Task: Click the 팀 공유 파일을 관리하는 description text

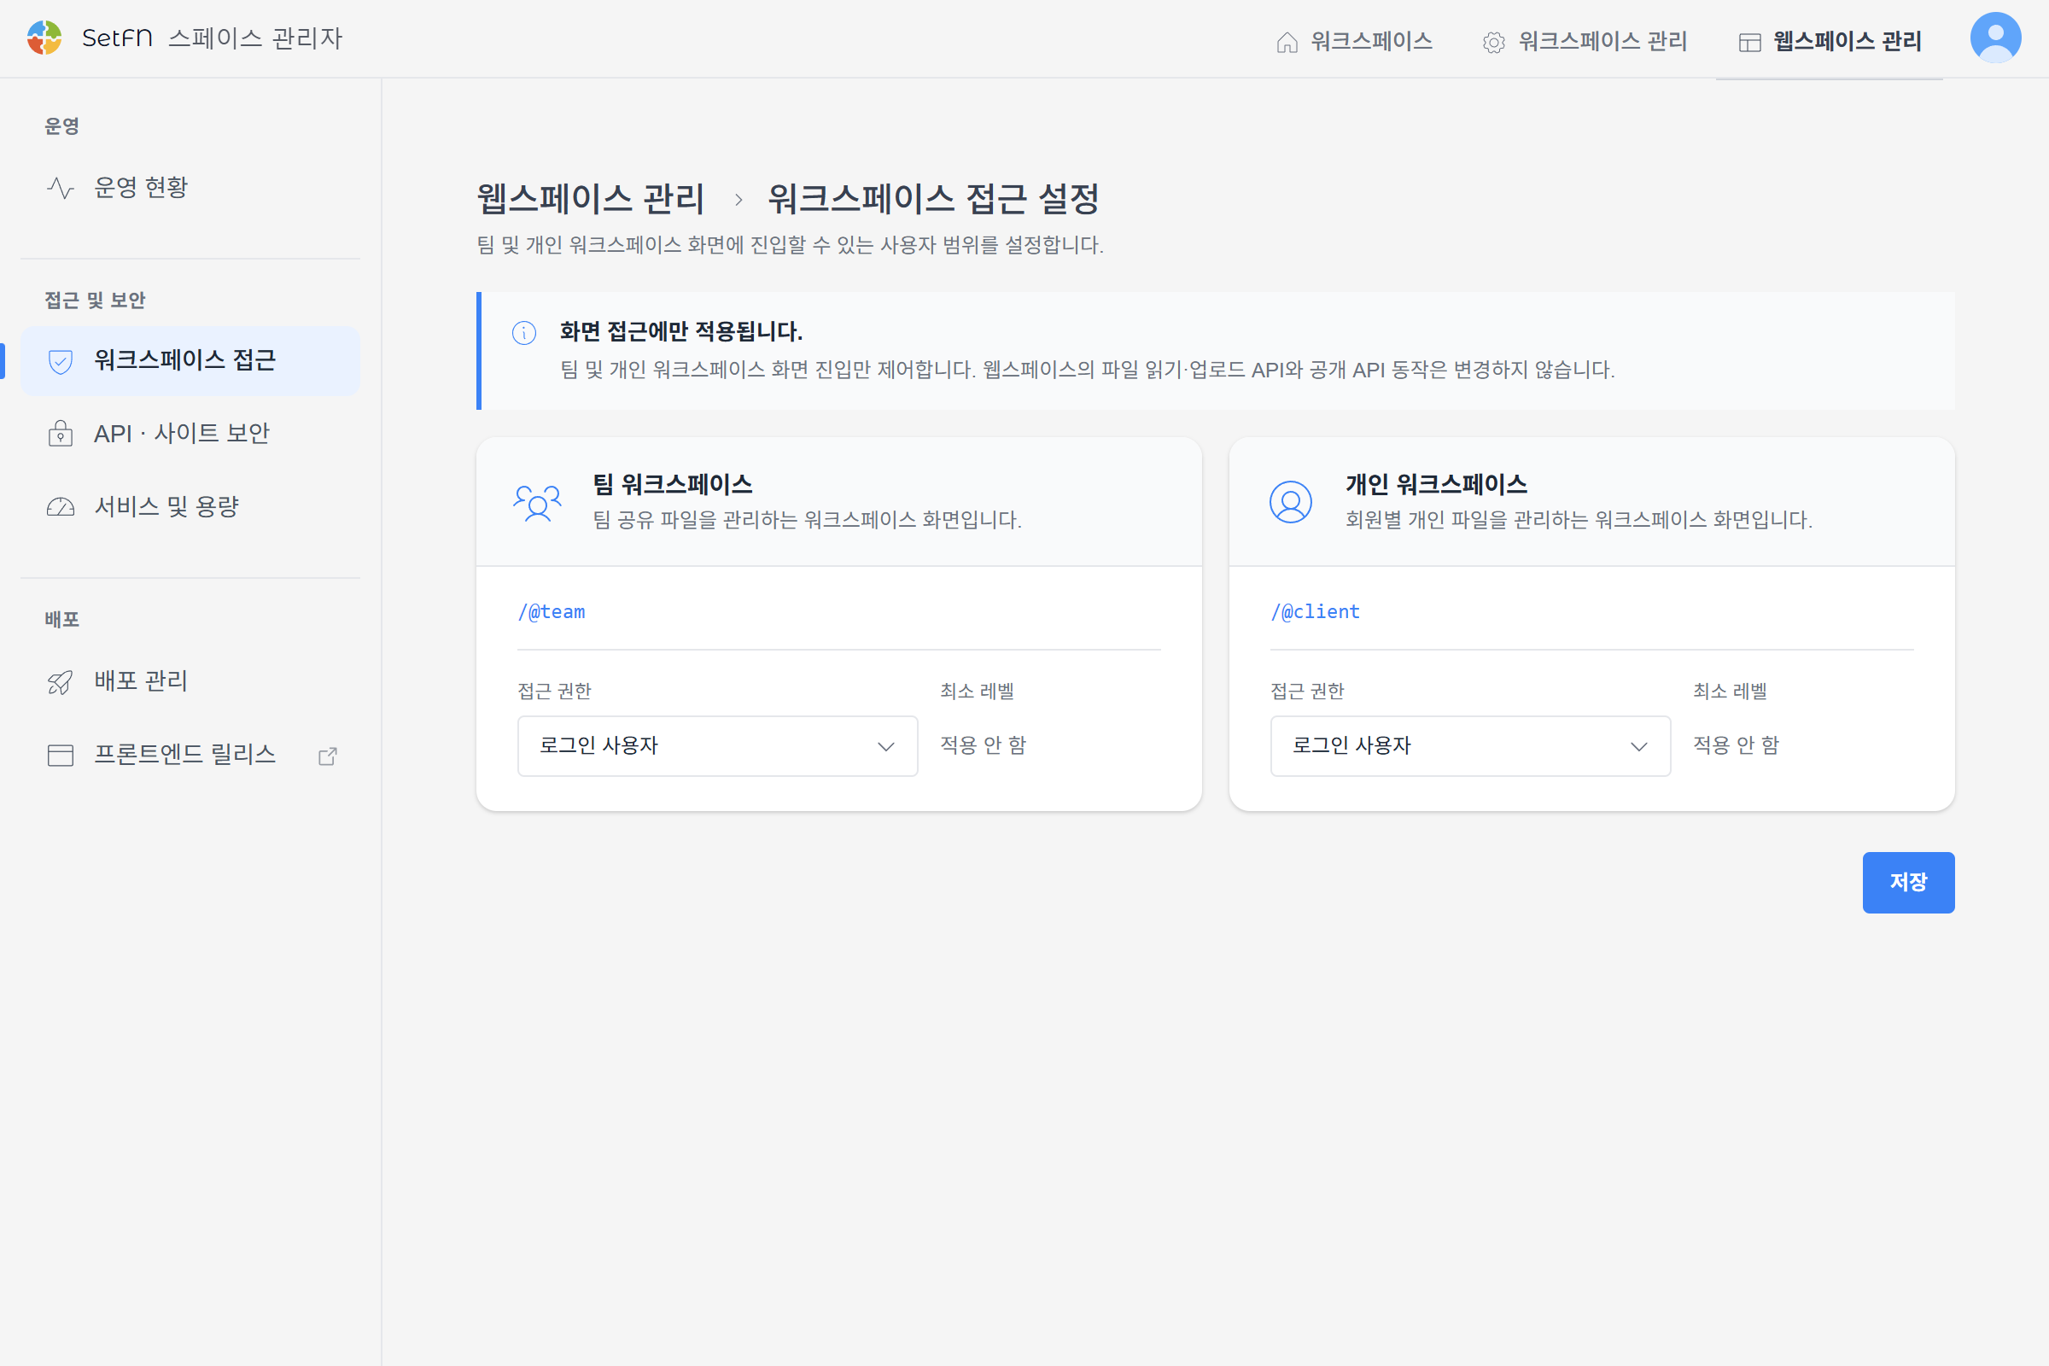Action: 808,520
